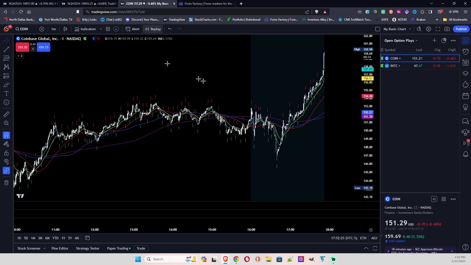Image resolution: width=471 pixels, height=265 pixels.
Task: Select the crosshair cursor tool
Action: 6,40
